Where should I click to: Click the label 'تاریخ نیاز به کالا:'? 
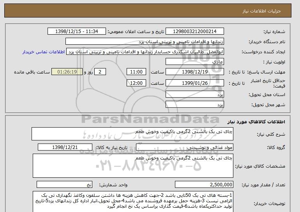click(x=111, y=147)
